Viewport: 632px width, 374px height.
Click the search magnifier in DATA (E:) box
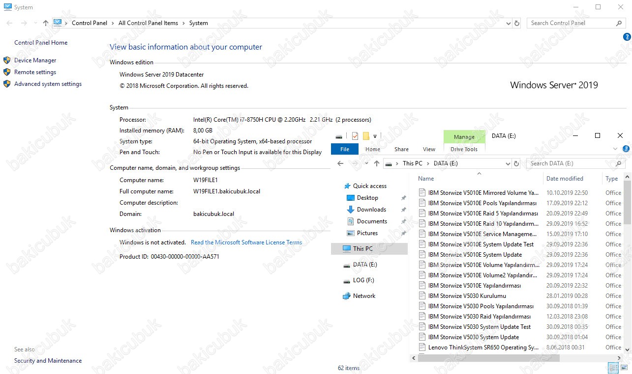tap(619, 163)
